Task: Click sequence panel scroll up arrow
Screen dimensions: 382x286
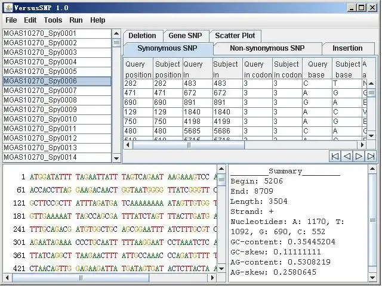Action: click(x=221, y=169)
